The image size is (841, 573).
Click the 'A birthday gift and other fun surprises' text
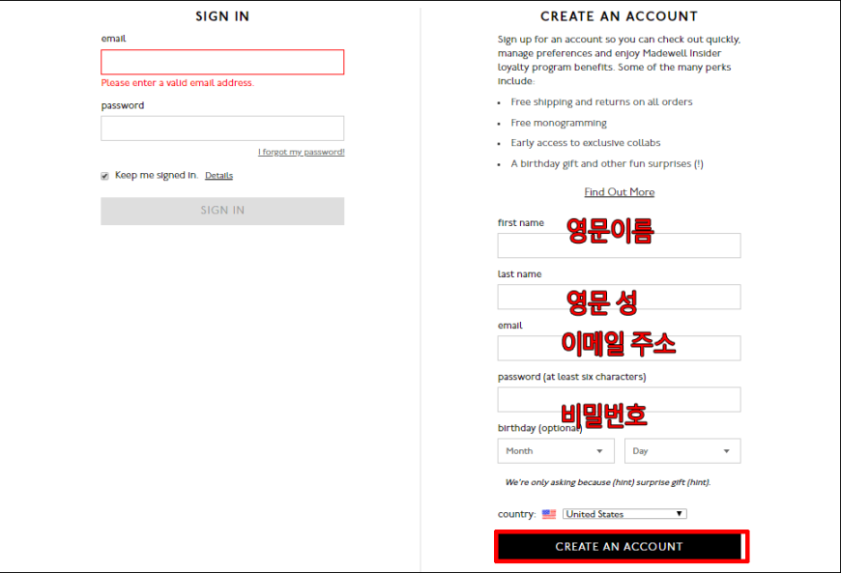coord(607,163)
